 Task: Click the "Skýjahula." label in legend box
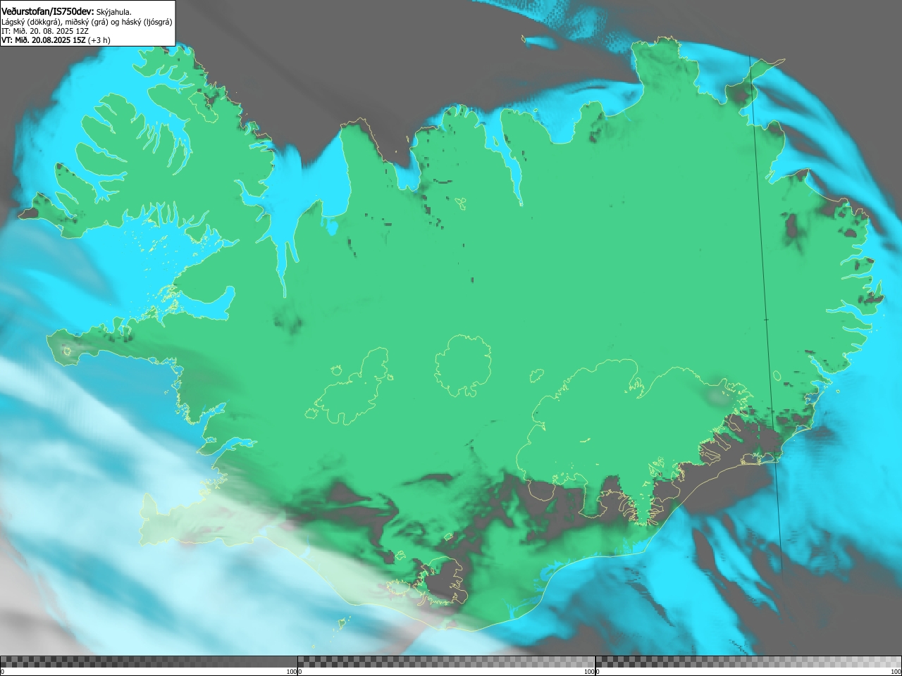tap(114, 12)
